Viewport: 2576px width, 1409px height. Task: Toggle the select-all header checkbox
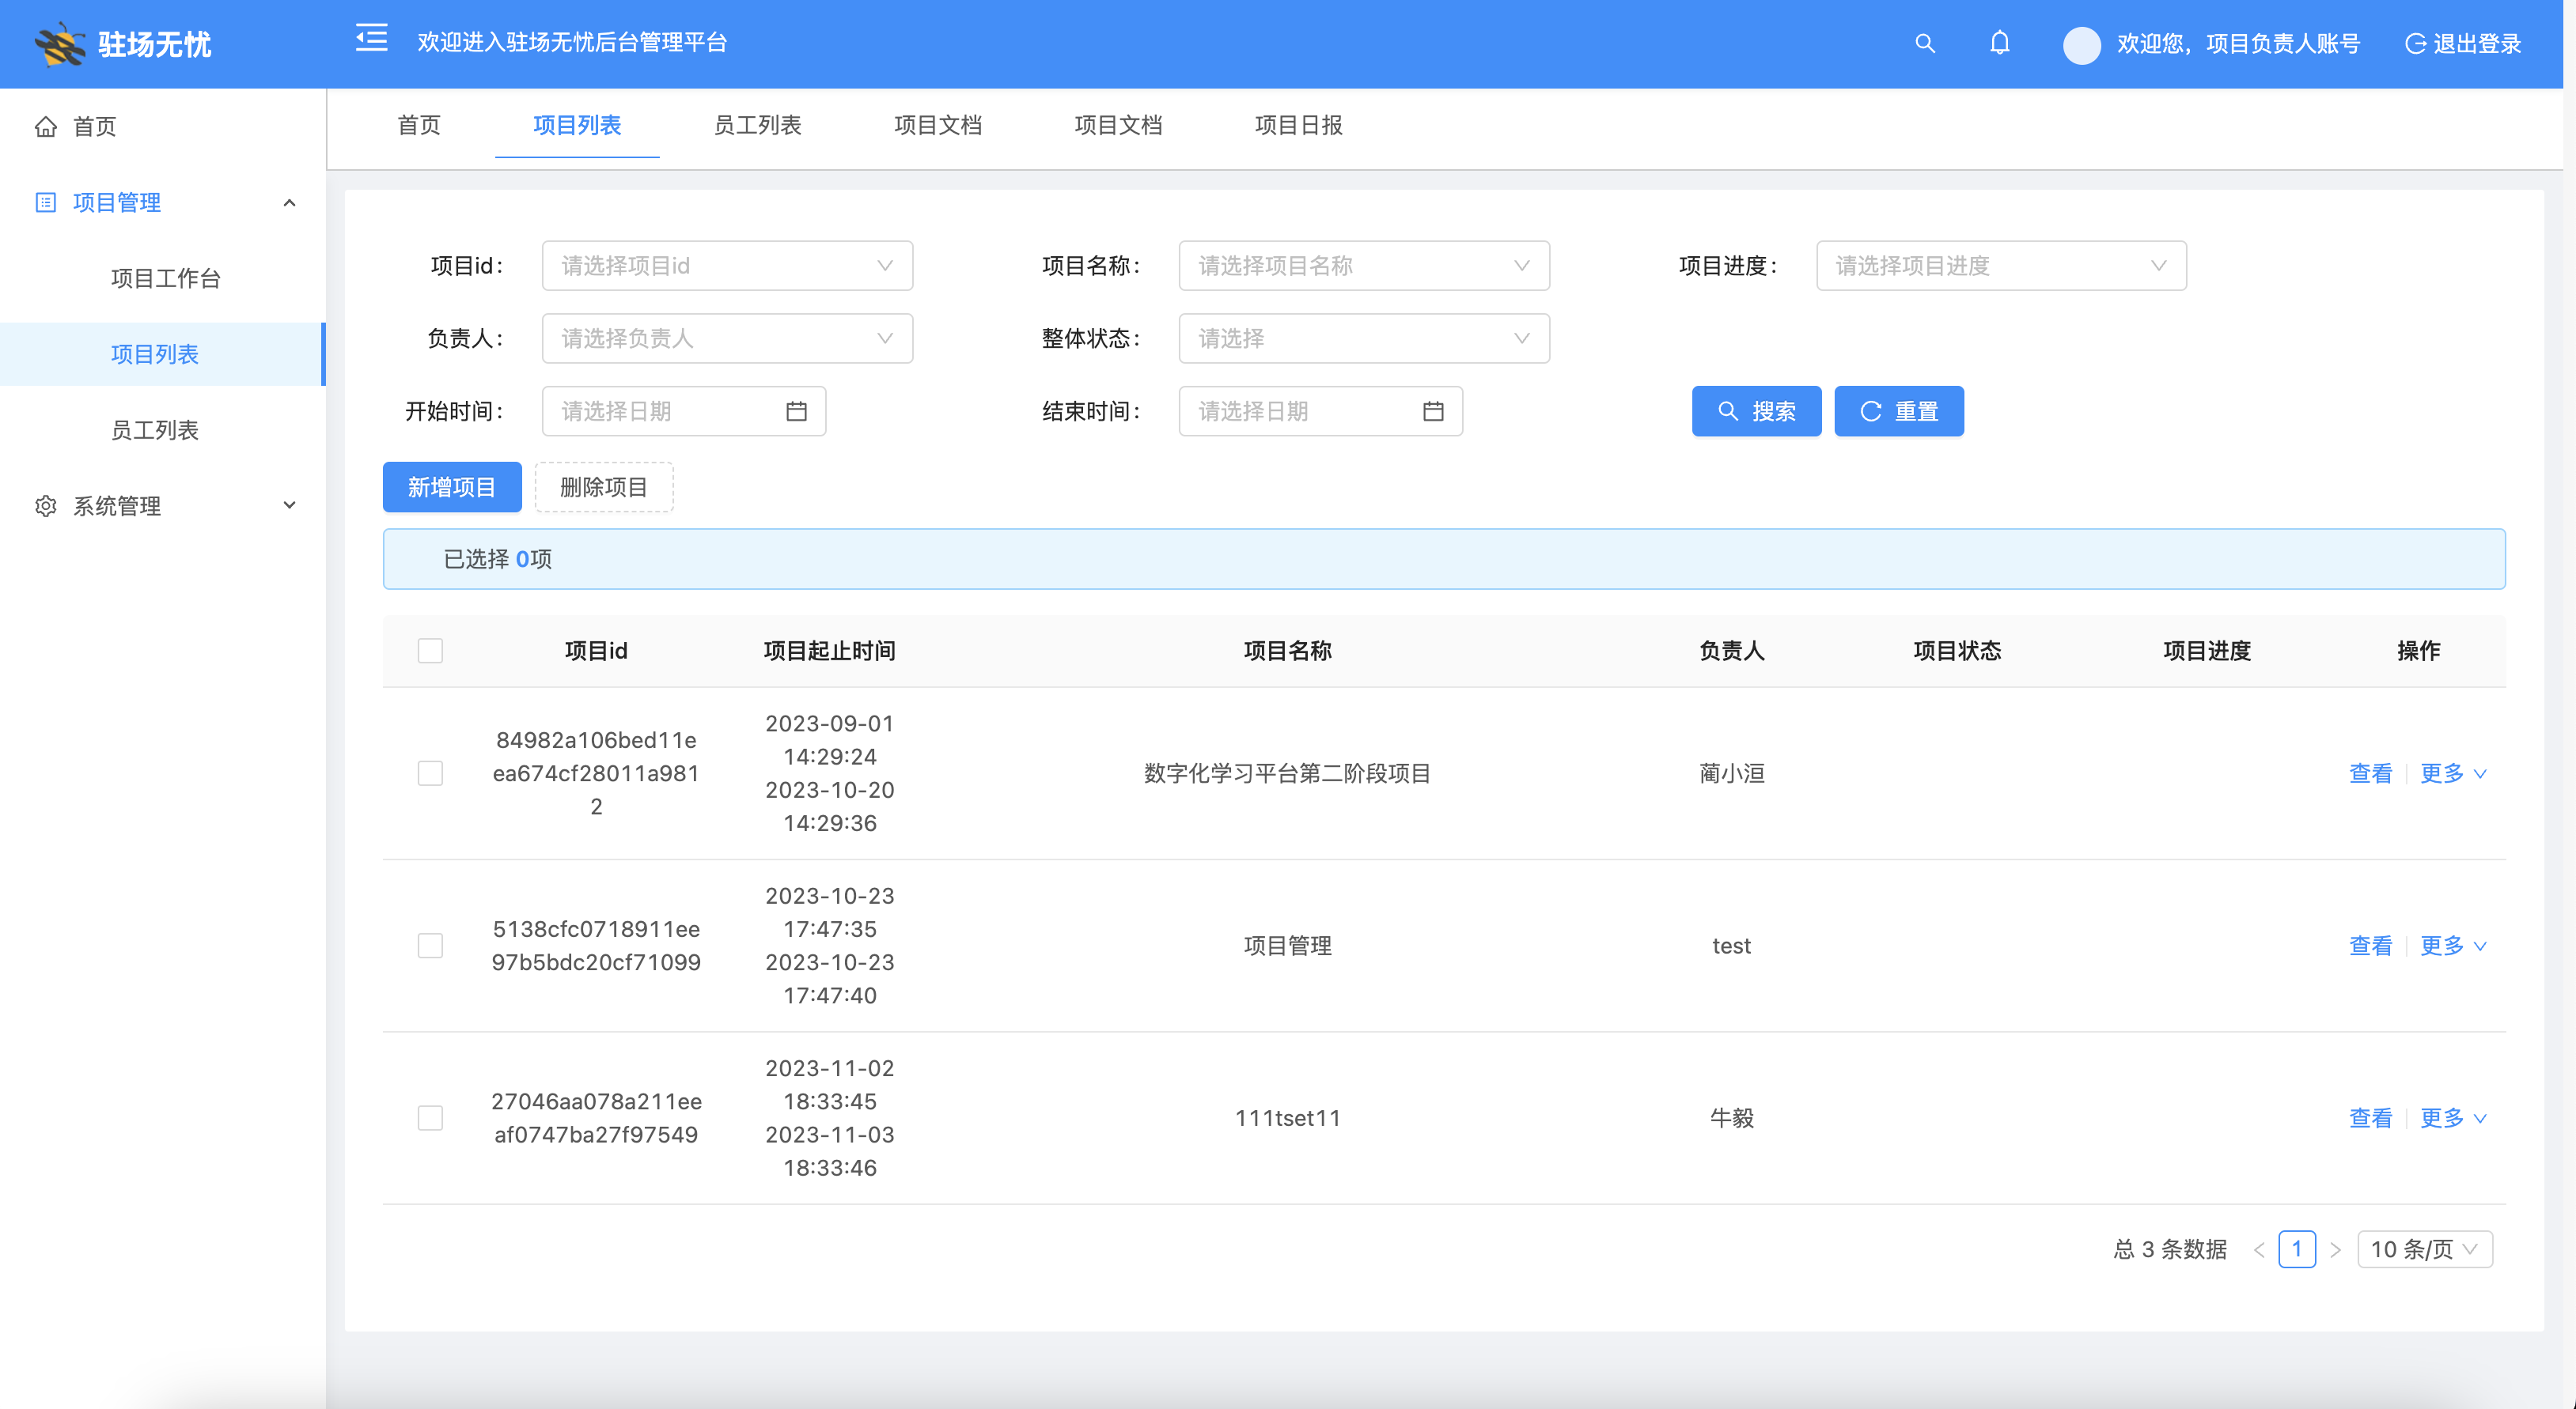pos(430,651)
